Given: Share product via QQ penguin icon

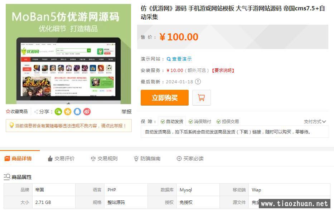Looking at the screenshot, I should pyautogui.click(x=77, y=112).
